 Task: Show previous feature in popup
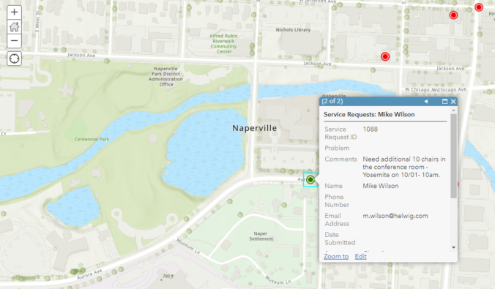[426, 102]
